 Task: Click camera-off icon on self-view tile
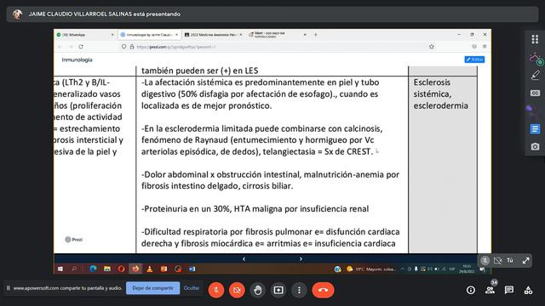[497, 261]
